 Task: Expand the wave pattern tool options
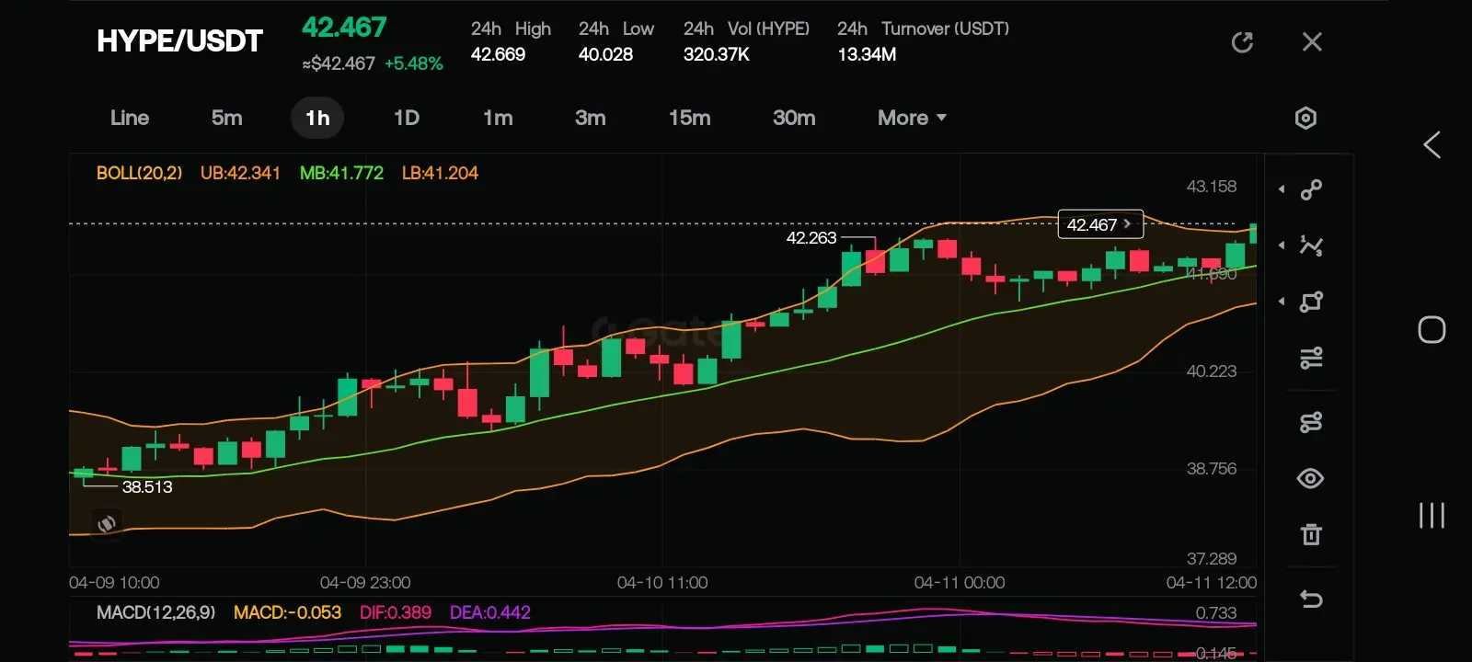[1282, 245]
